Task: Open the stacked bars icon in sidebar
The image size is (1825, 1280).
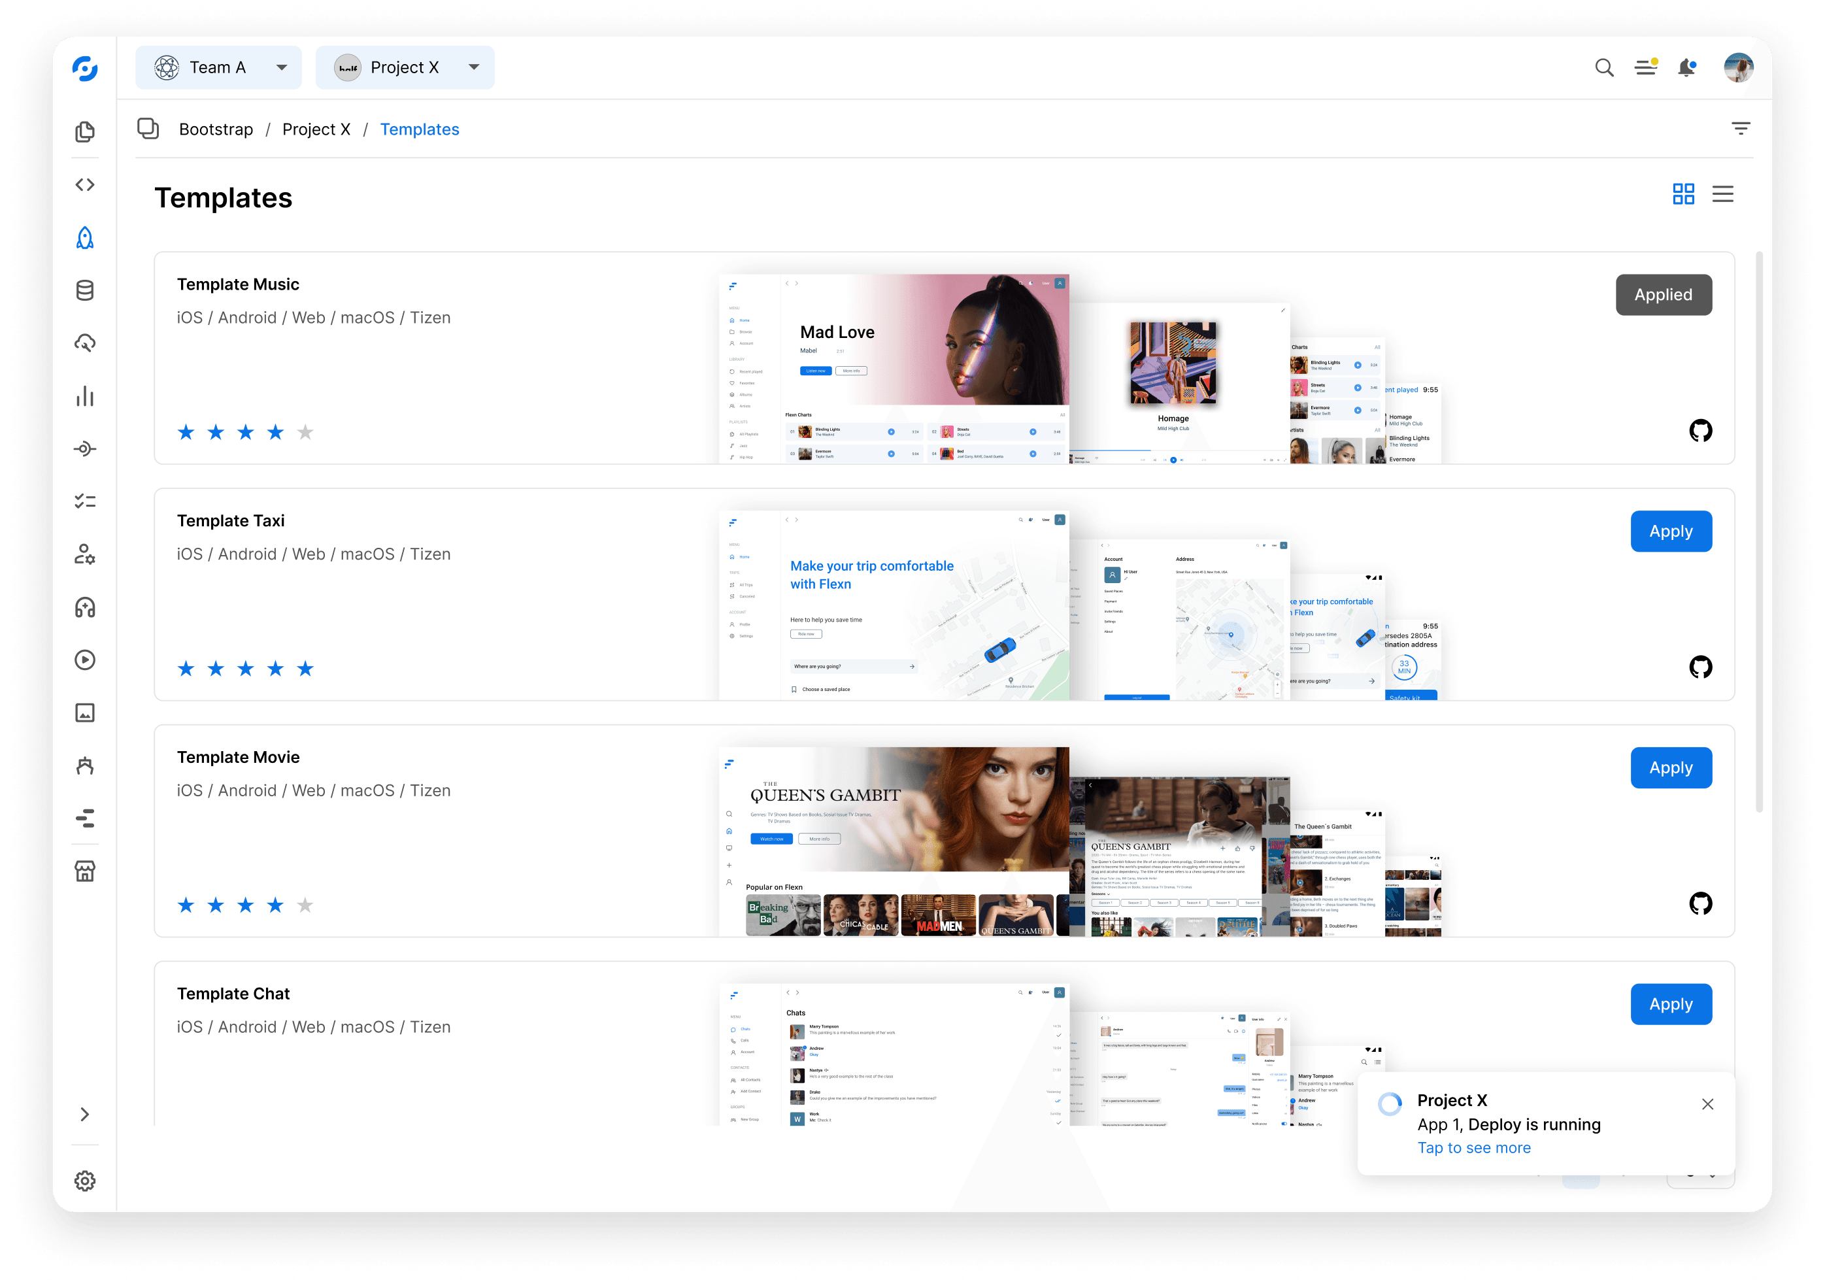Action: (x=85, y=818)
